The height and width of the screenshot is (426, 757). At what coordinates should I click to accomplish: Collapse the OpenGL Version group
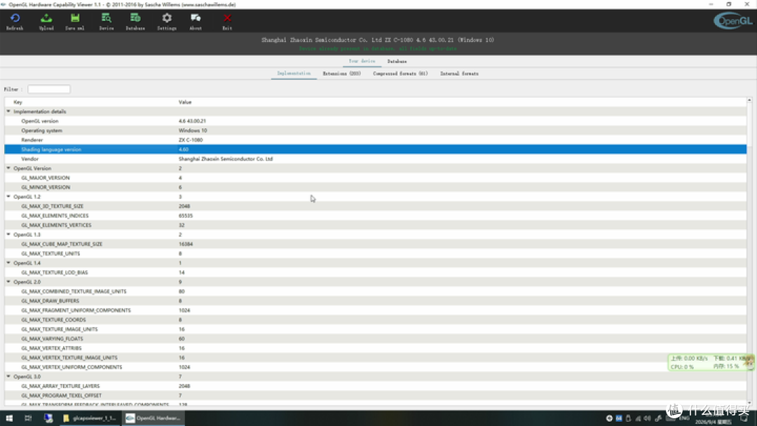click(x=8, y=168)
